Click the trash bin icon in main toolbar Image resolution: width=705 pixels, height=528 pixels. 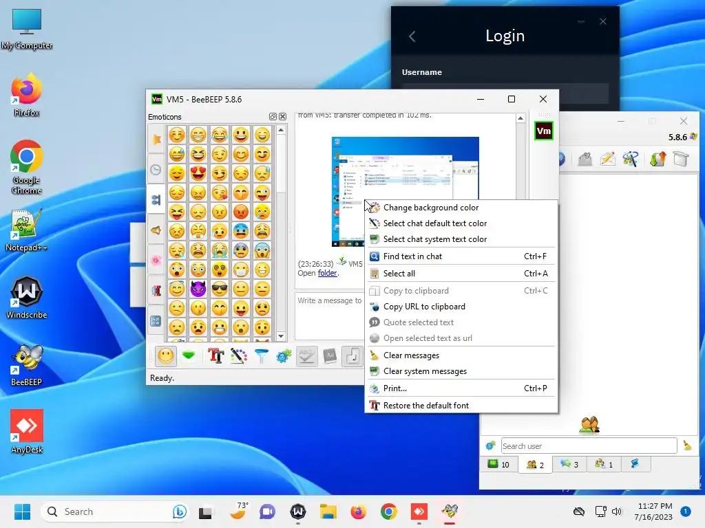681,159
